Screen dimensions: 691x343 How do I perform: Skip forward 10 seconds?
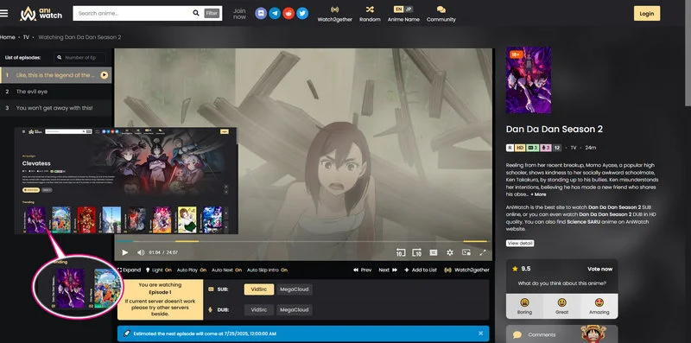[416, 252]
